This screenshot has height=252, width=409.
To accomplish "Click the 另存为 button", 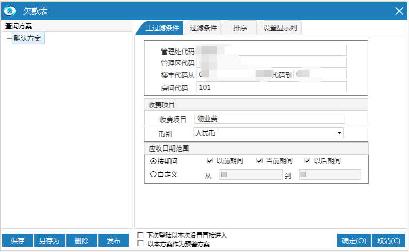I will pos(50,240).
